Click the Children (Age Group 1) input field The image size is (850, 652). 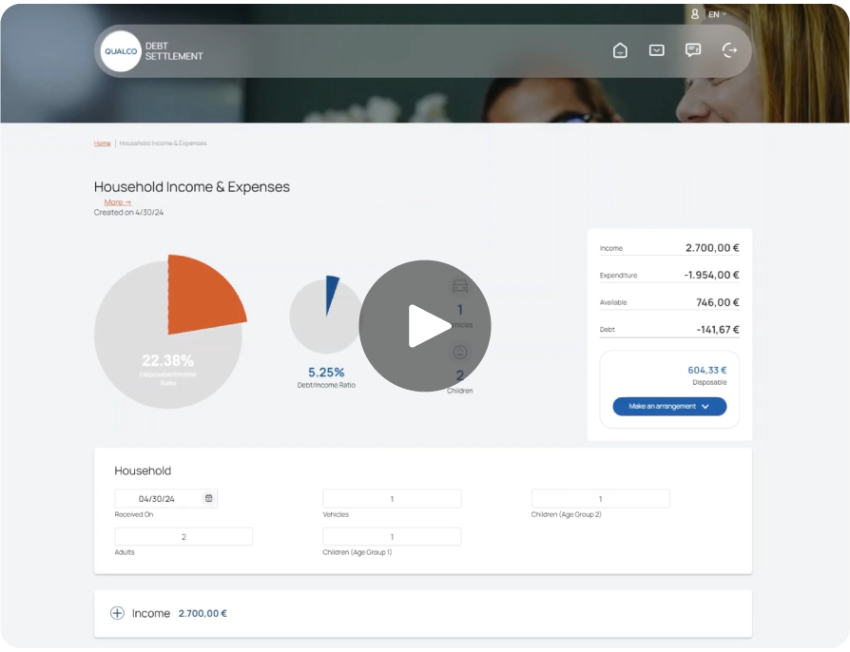392,535
